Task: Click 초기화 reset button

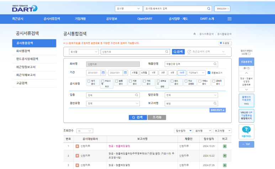Action: coord(157,117)
